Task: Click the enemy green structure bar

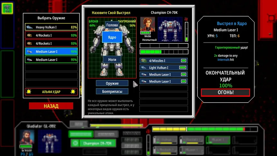Action: 164,52
